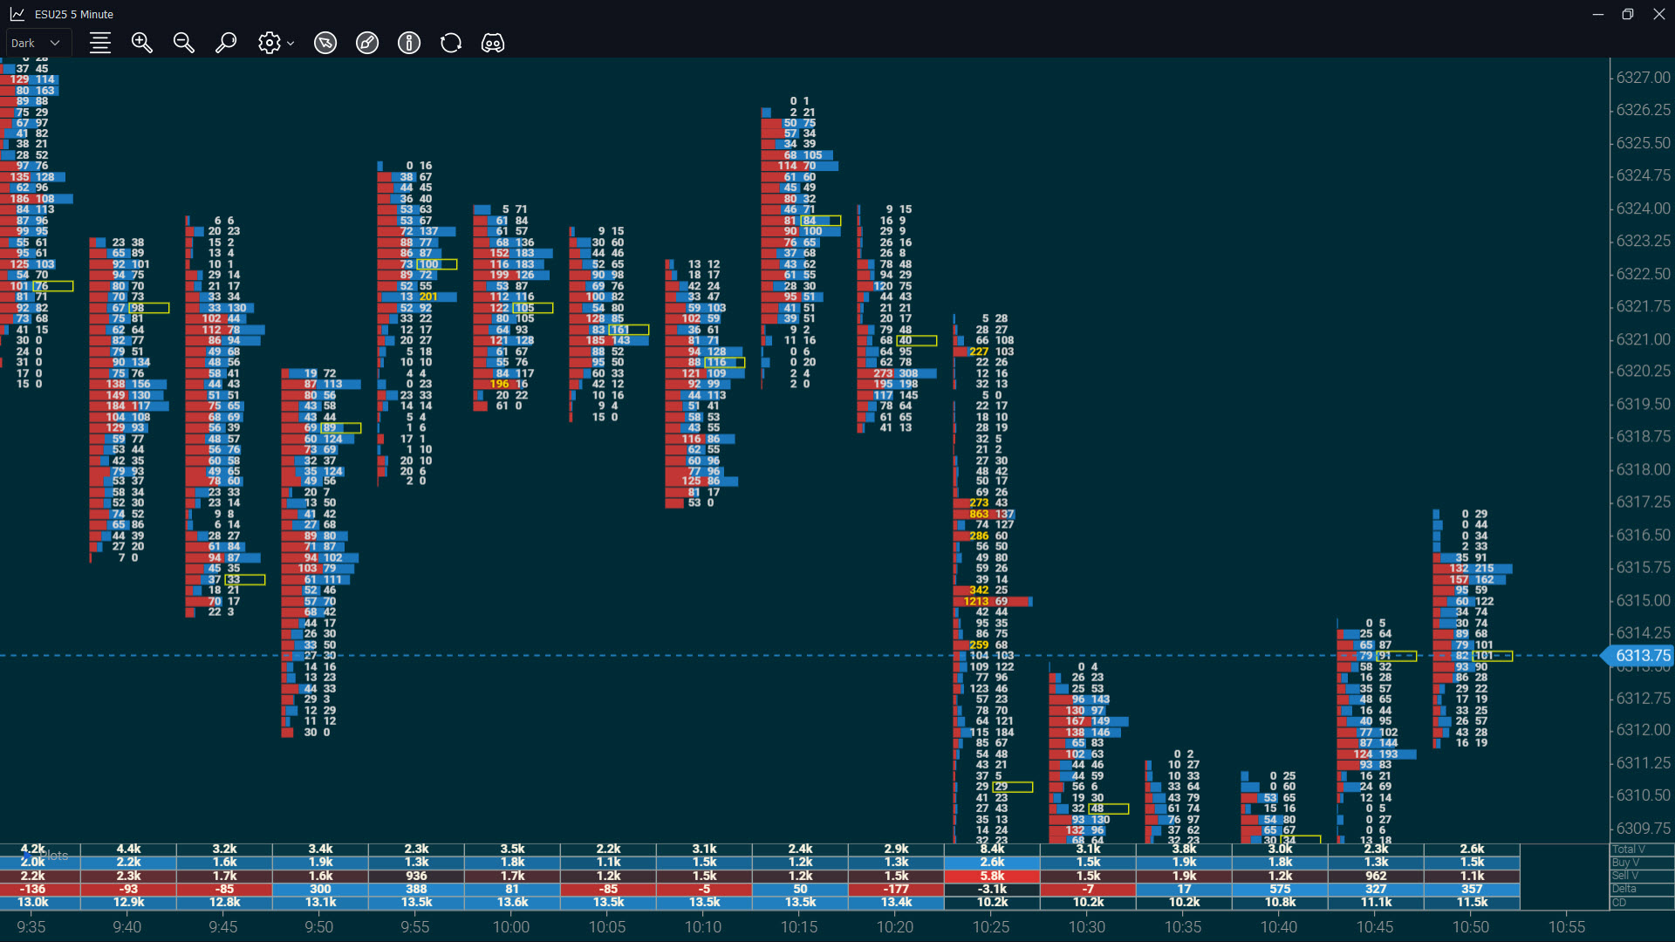Click the reset zoom magnifier icon
Screen dimensions: 1675x942
[x=226, y=43]
